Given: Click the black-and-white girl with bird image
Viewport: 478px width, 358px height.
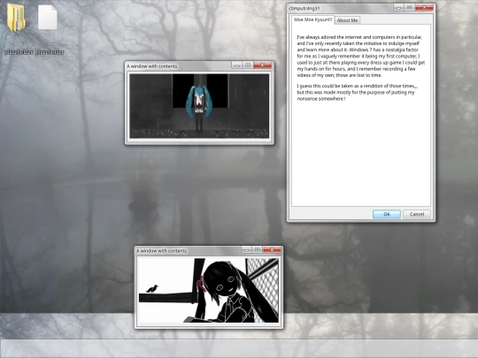Looking at the screenshot, I should click(209, 291).
